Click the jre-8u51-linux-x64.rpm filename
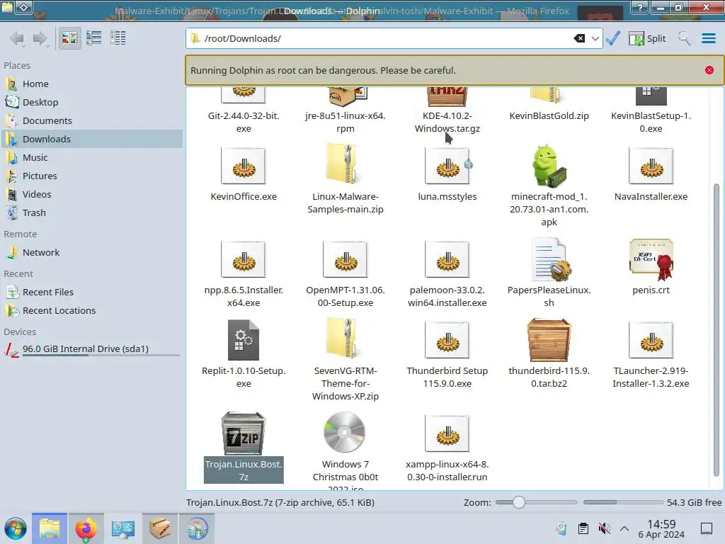 [x=346, y=122]
